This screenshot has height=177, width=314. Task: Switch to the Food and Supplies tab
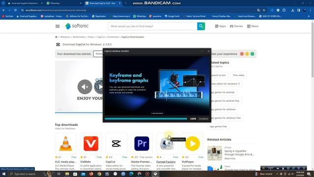coord(25,3)
